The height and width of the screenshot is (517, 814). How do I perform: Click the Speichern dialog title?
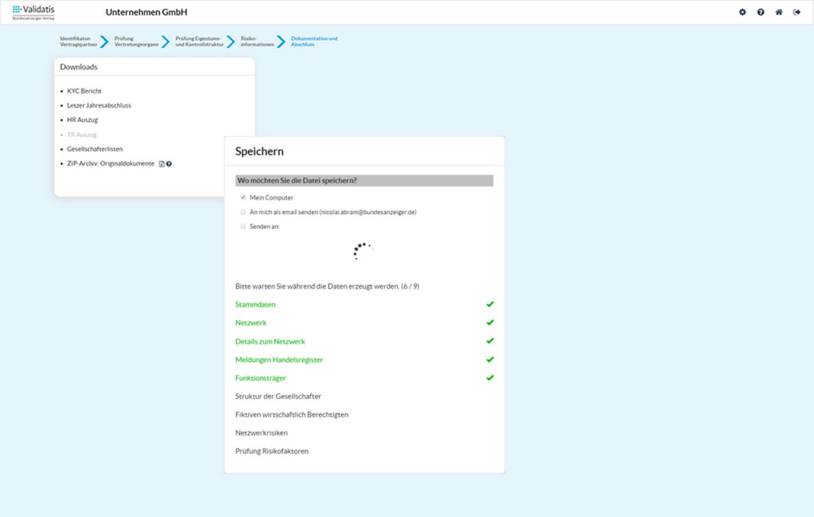tap(259, 152)
